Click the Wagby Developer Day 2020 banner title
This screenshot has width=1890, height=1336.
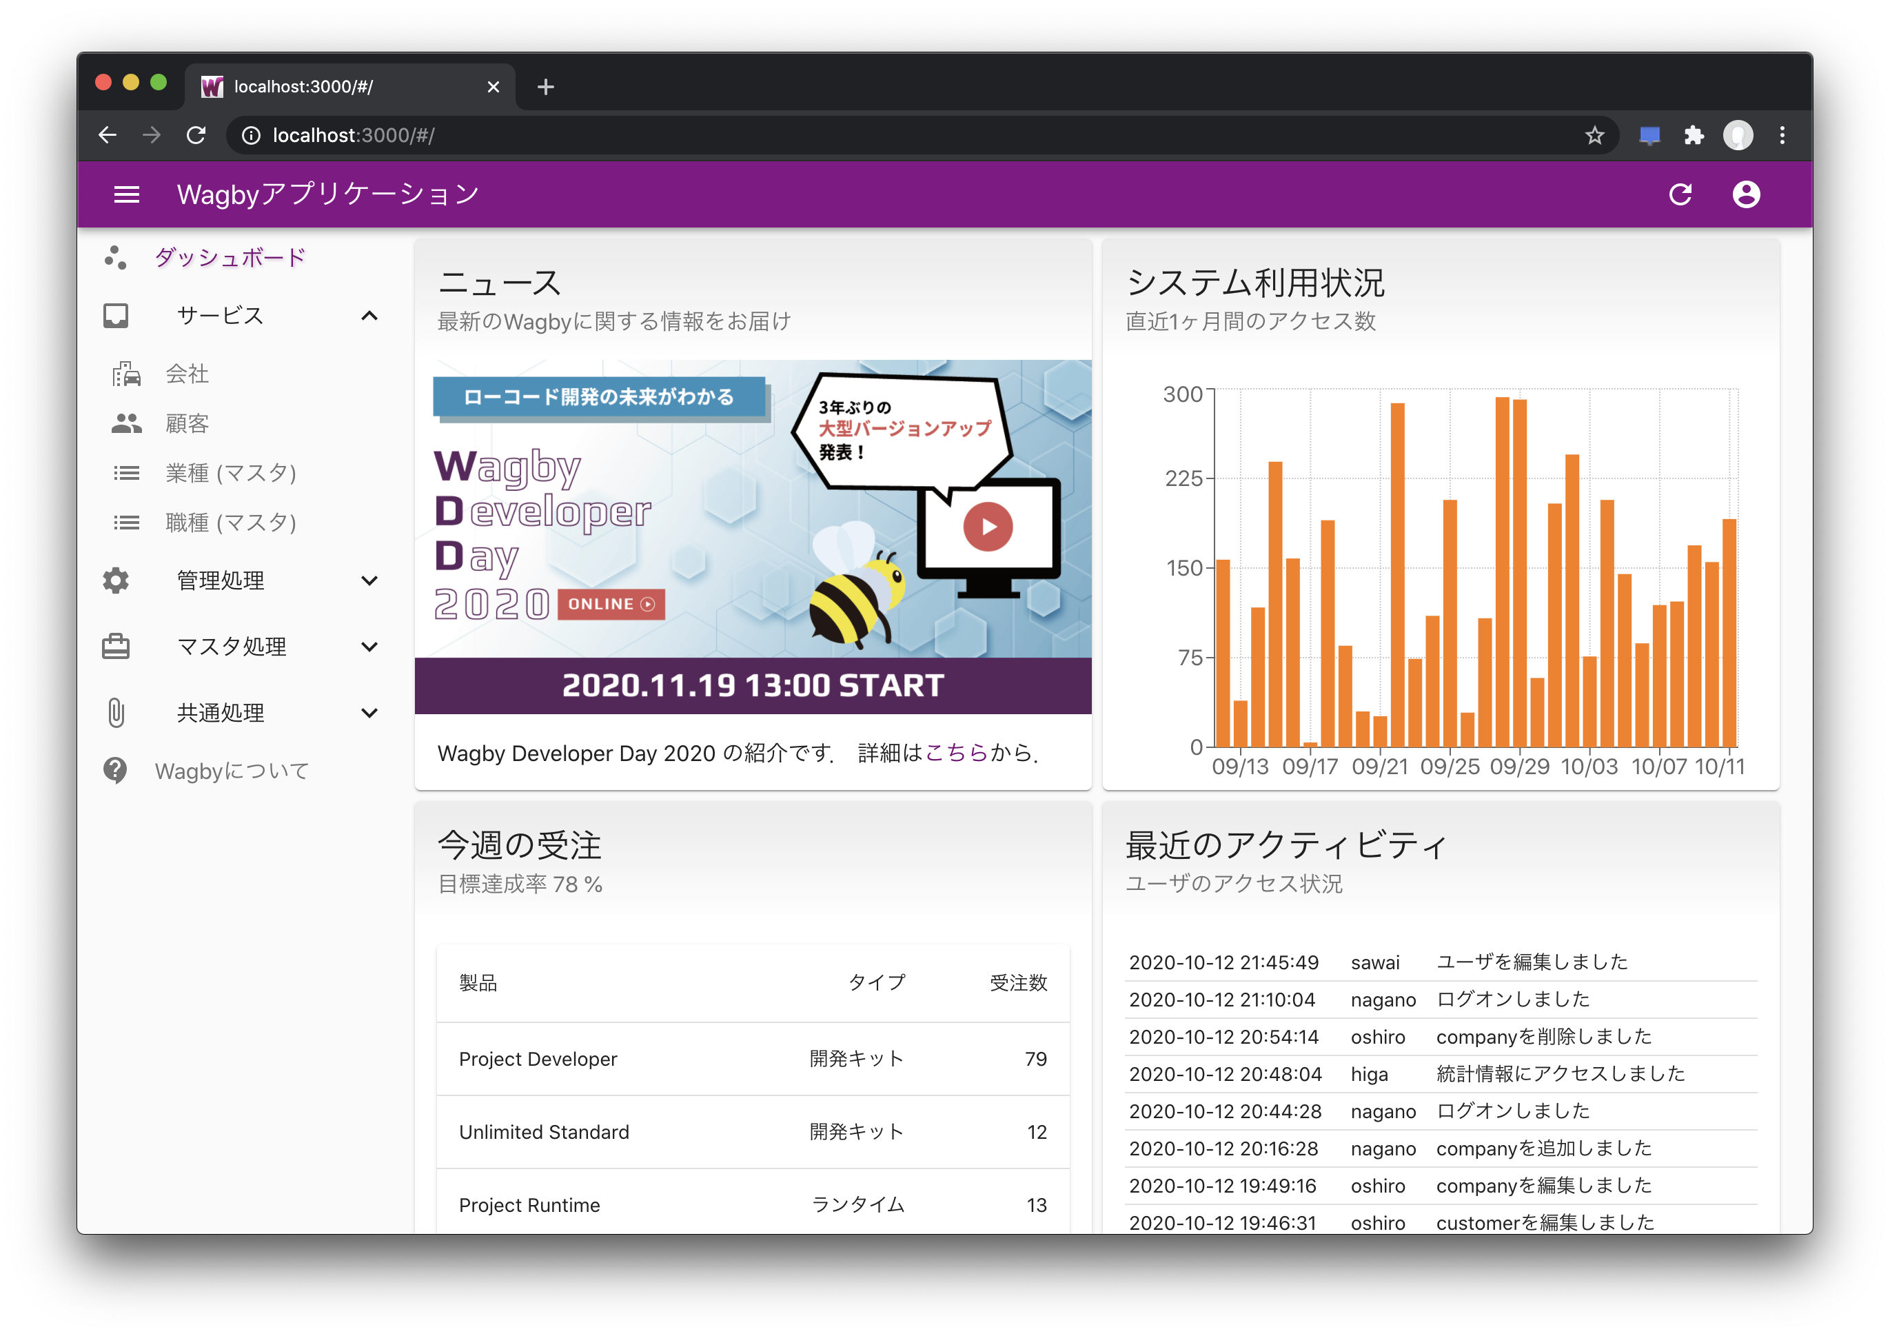543,534
